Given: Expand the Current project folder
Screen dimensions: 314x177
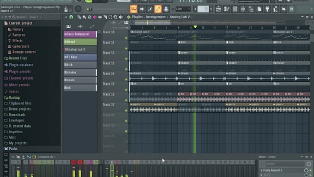Looking at the screenshot, I should click(x=20, y=23).
